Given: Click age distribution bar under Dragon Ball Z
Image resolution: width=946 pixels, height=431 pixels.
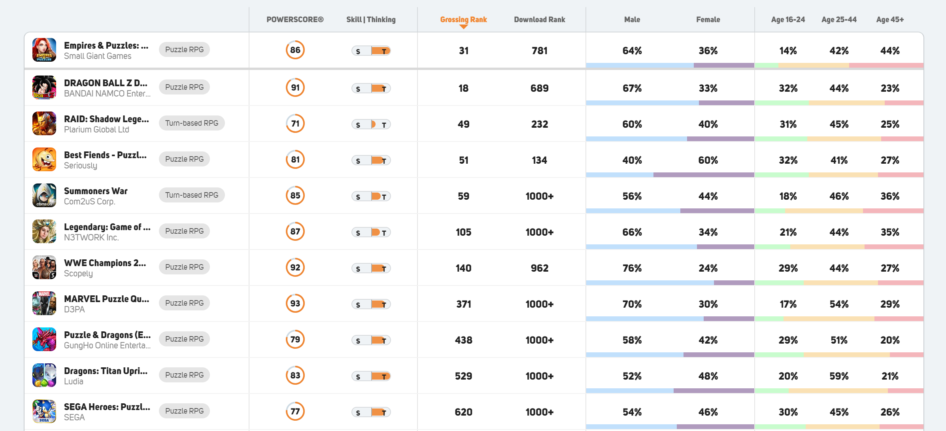Looking at the screenshot, I should tap(839, 103).
